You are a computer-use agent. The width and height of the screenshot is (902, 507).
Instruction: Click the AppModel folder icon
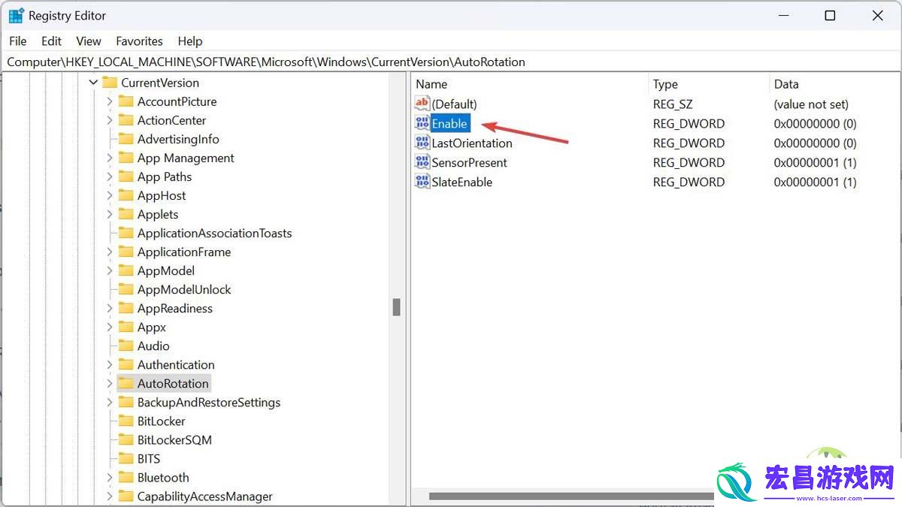tap(126, 270)
